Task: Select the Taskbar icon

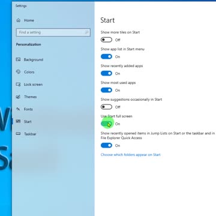Action: point(18,134)
